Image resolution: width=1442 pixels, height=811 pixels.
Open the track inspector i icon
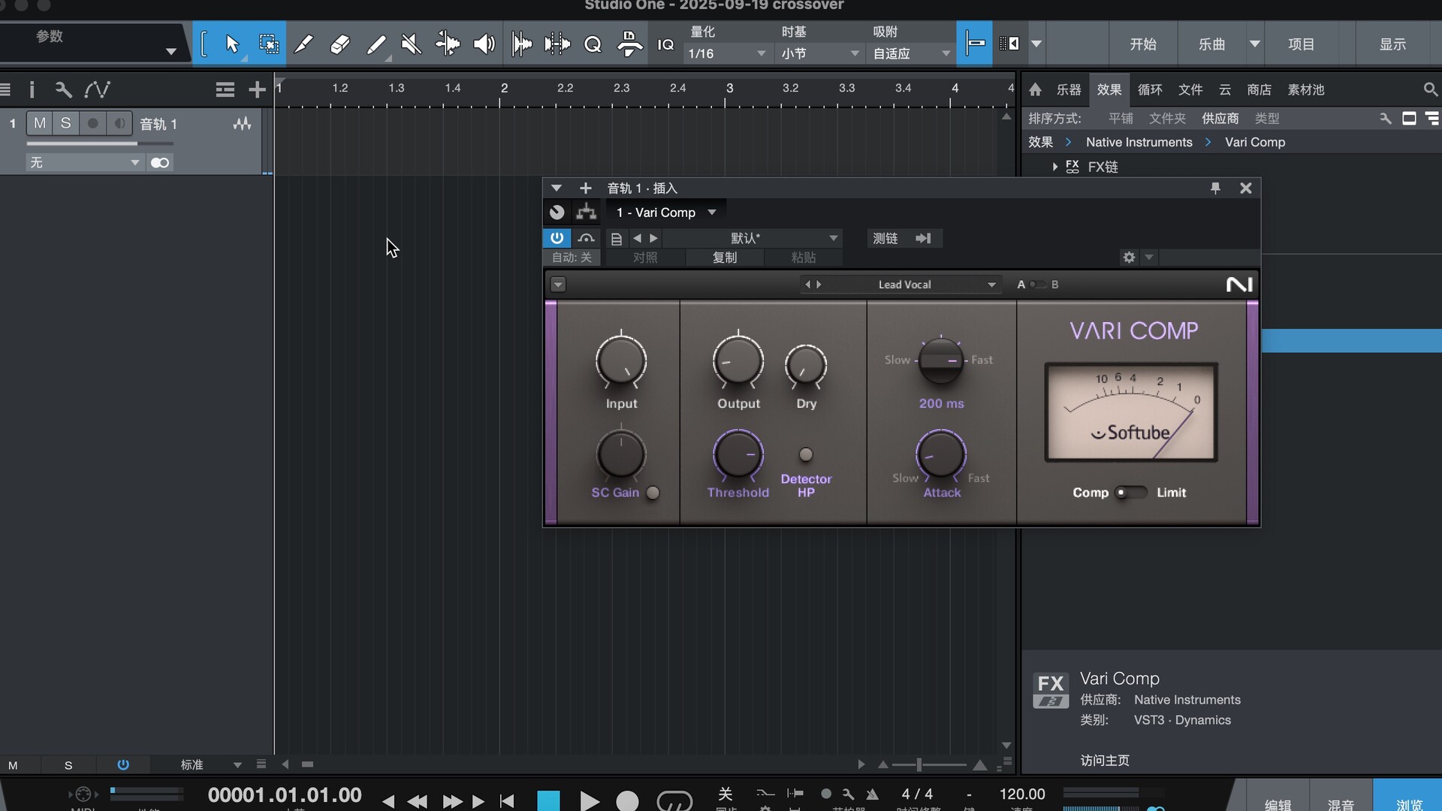pyautogui.click(x=32, y=90)
